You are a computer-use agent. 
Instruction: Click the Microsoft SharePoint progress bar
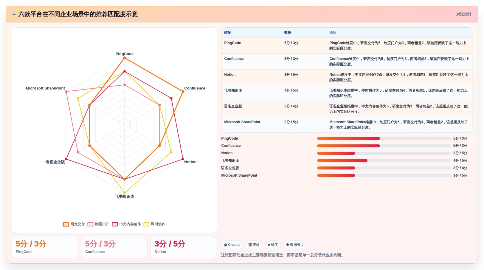pos(384,175)
